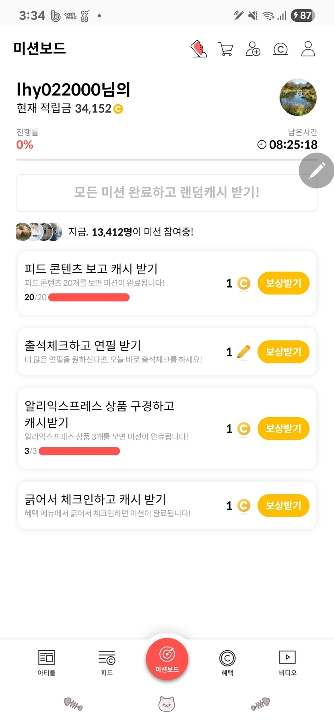The image size is (334, 724).
Task: Open the profile person icon
Action: coord(308,49)
